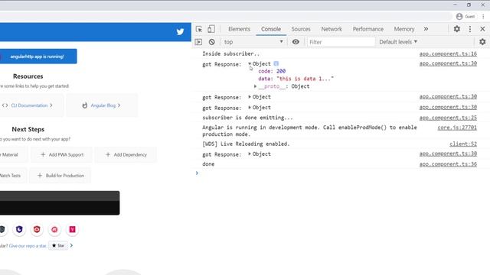Switch to the Performance tab
Image resolution: width=490 pixels, height=275 pixels.
[368, 29]
